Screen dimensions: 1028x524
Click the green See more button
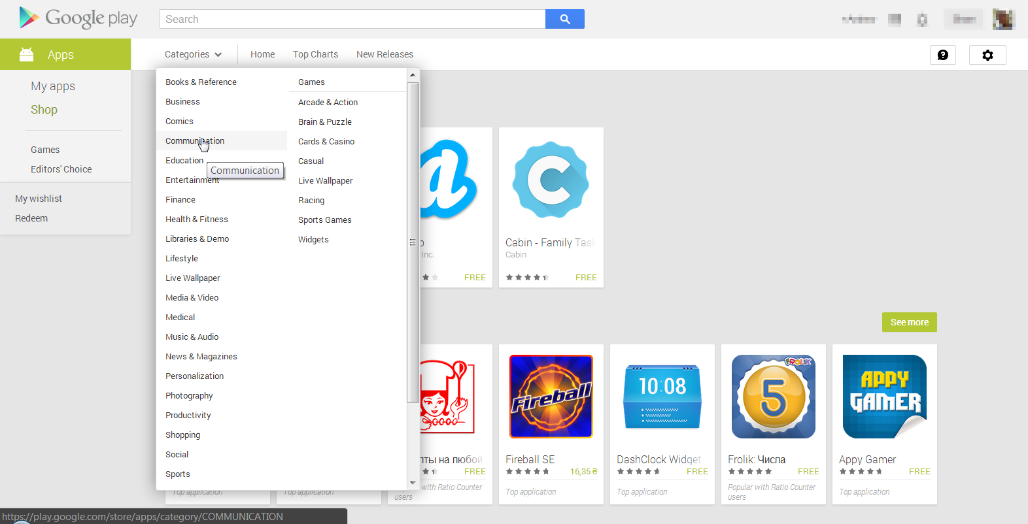[x=910, y=322]
